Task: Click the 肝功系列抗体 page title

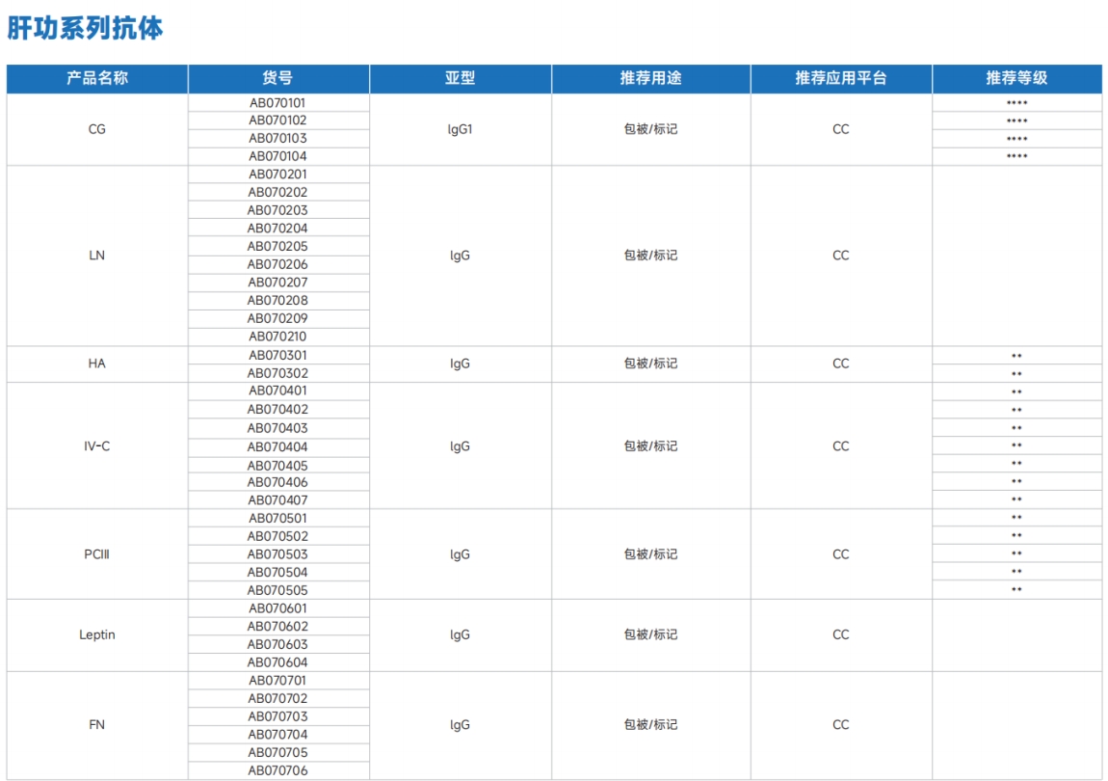Action: [x=86, y=29]
